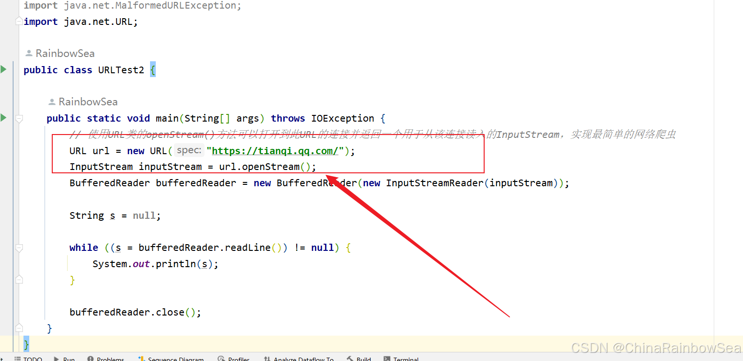Open the Analyze Dataflow To tab

pos(299,359)
